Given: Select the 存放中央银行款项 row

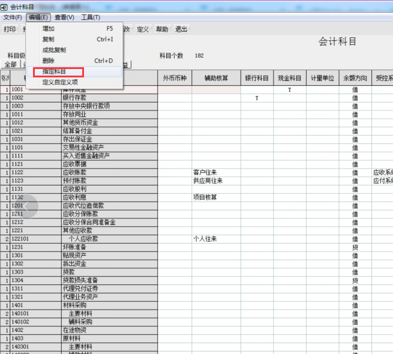Looking at the screenshot, I should point(109,106).
